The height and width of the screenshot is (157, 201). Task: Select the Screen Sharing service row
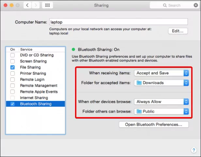point(36,61)
